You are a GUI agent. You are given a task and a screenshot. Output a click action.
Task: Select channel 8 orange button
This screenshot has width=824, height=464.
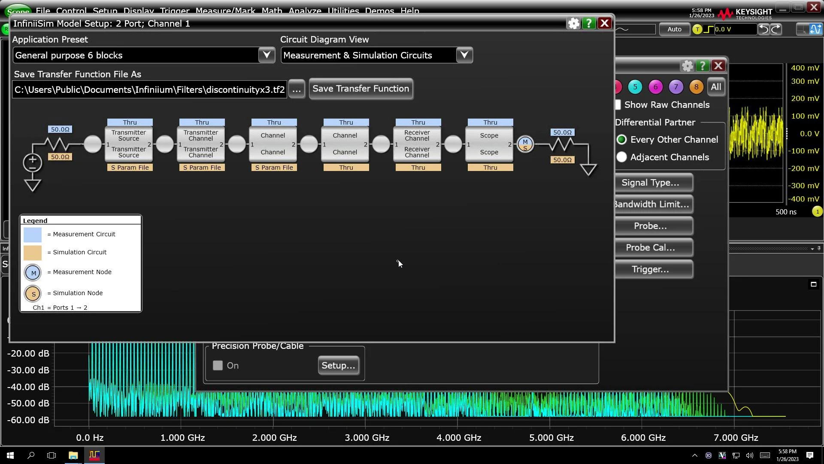696,87
